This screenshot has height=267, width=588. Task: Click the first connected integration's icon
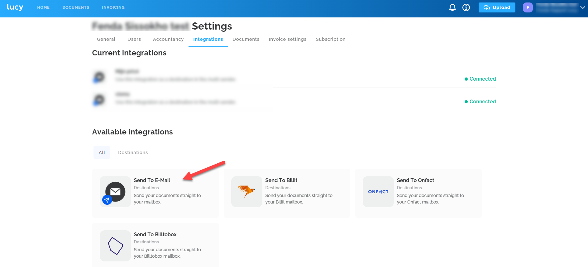coord(99,77)
